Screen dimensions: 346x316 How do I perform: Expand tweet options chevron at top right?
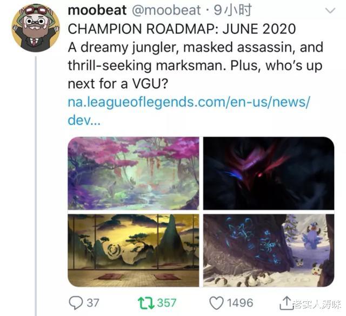330,10
